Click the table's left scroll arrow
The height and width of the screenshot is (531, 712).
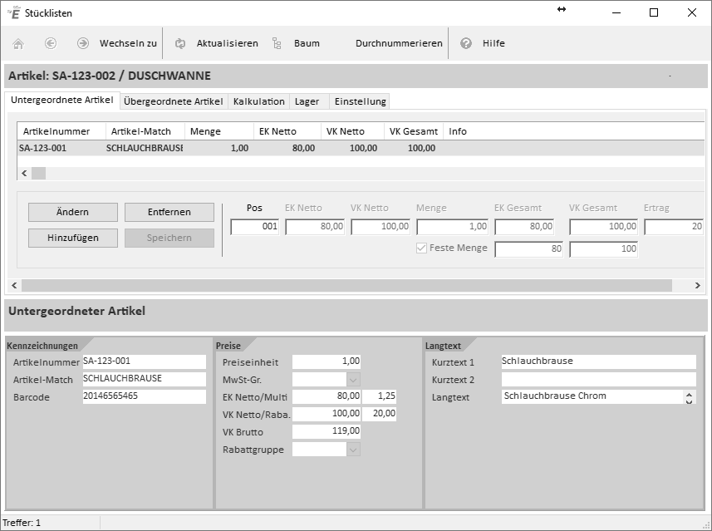coord(24,173)
